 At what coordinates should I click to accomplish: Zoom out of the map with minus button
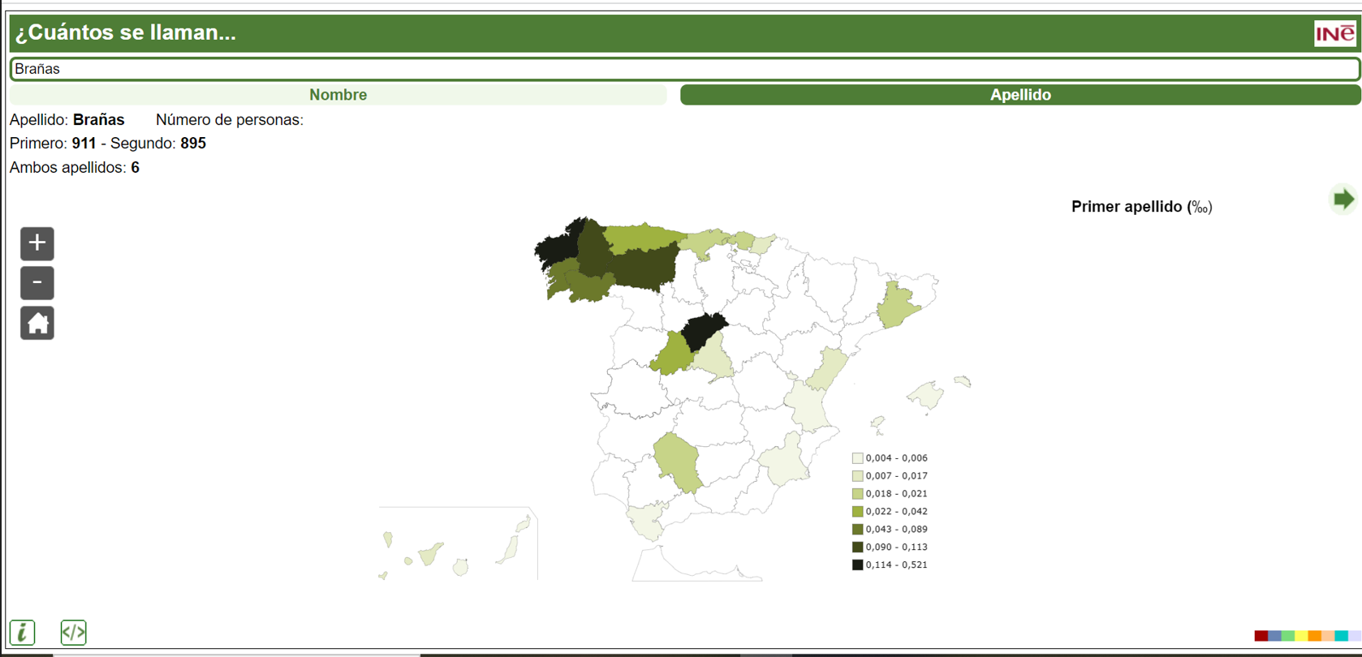(37, 283)
